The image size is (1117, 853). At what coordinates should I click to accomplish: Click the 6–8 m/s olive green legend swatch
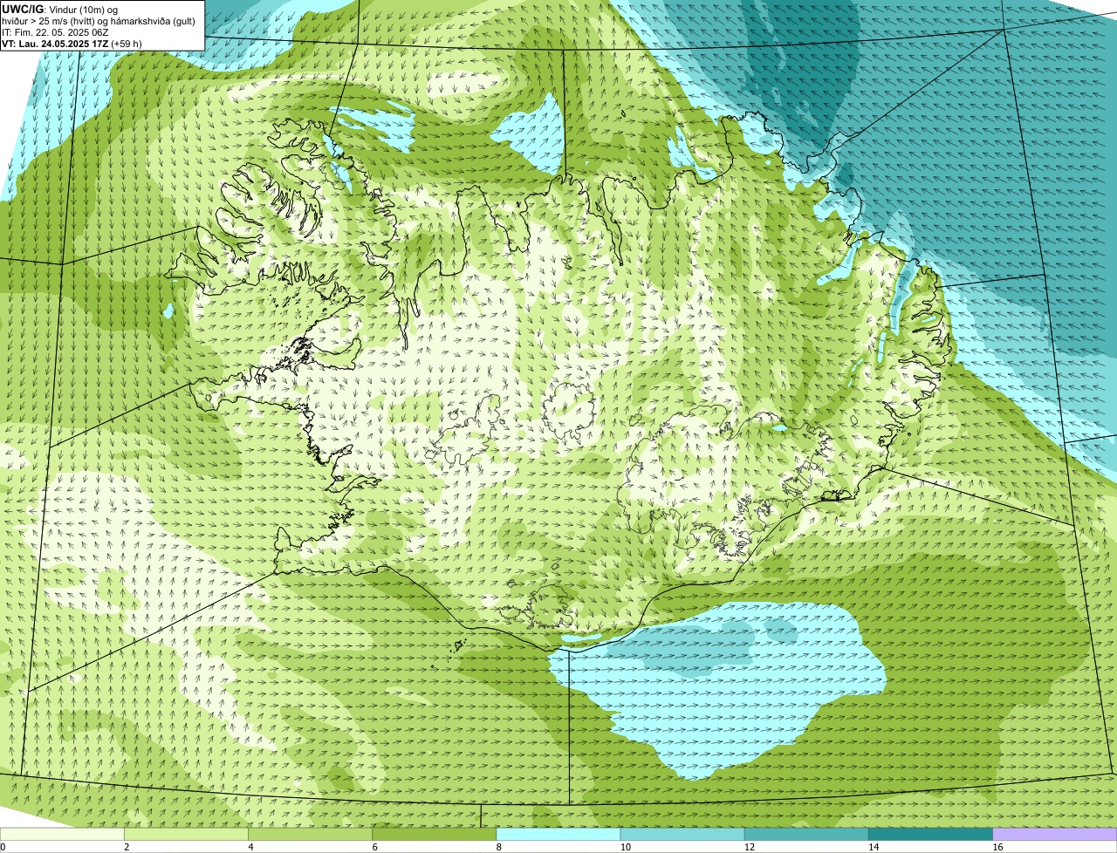(x=435, y=834)
